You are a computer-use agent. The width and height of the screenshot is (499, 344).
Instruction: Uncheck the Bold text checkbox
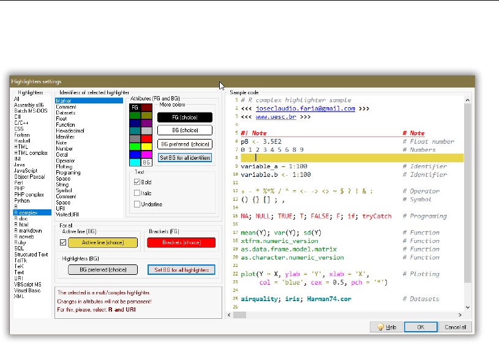[x=137, y=182]
